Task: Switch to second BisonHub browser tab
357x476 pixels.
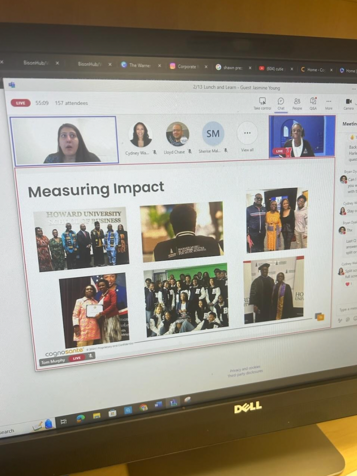Action: pos(90,64)
